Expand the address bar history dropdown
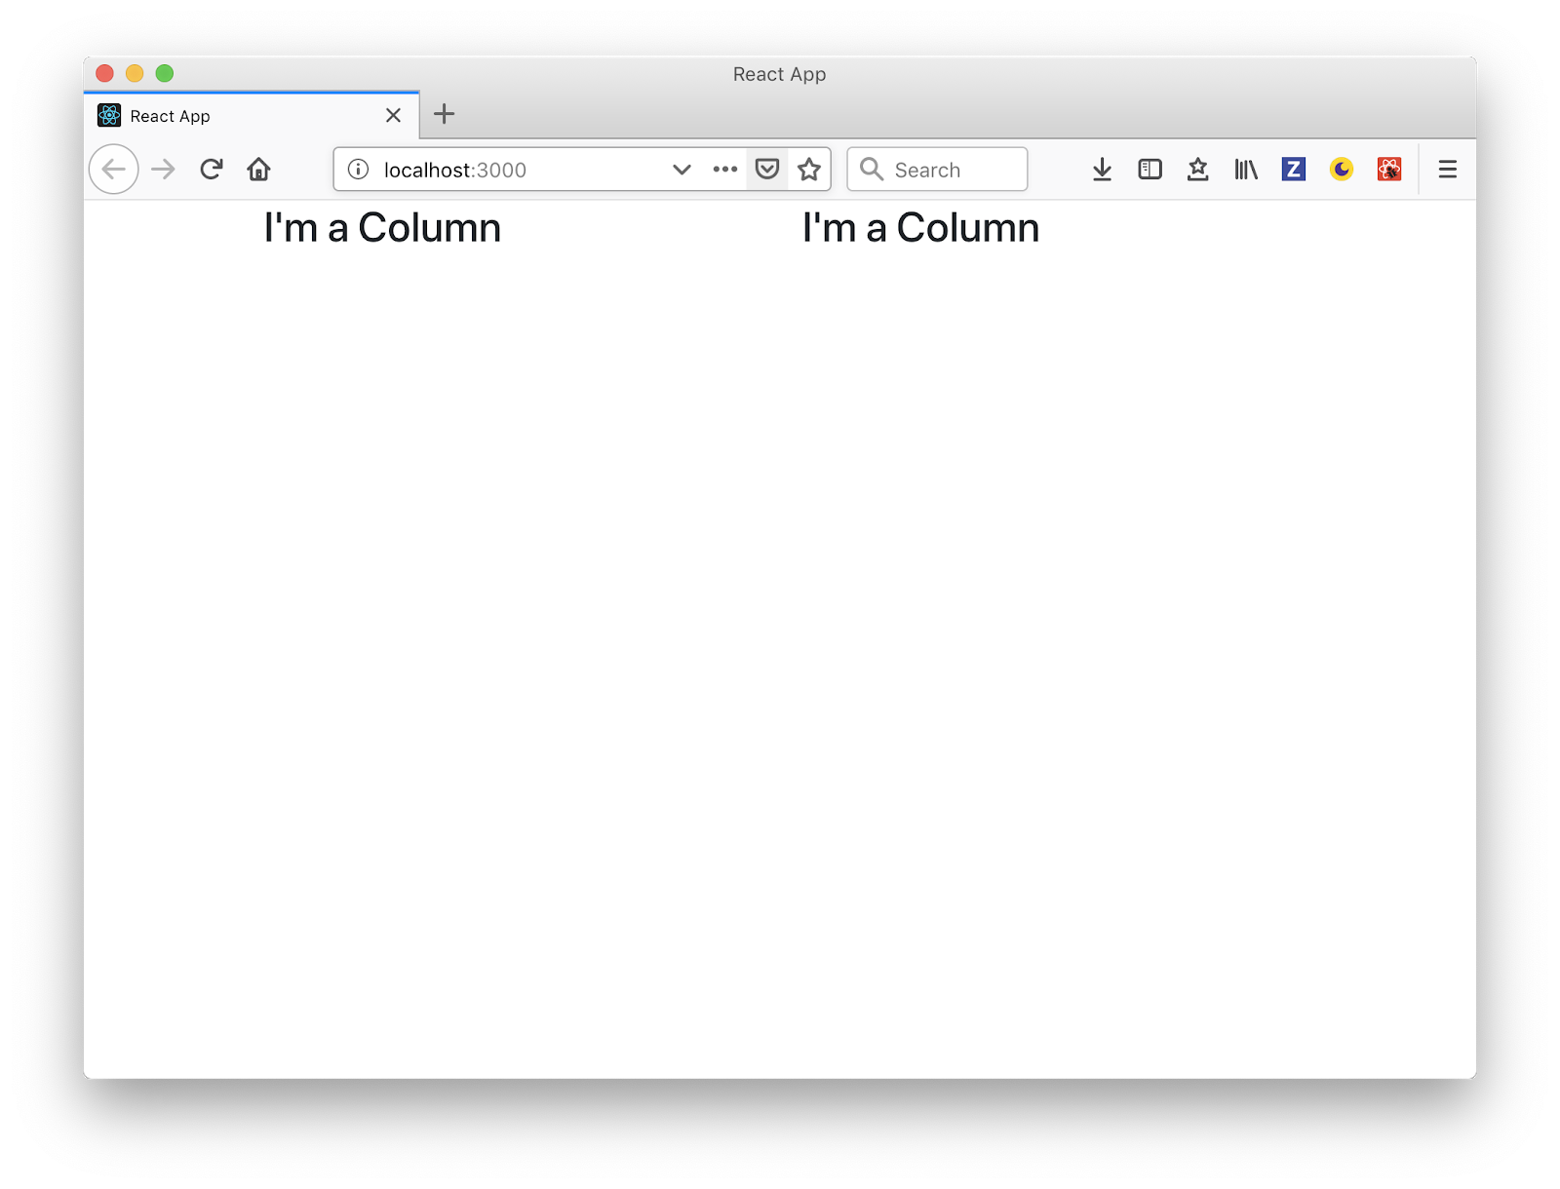Image resolution: width=1560 pixels, height=1189 pixels. click(x=682, y=170)
